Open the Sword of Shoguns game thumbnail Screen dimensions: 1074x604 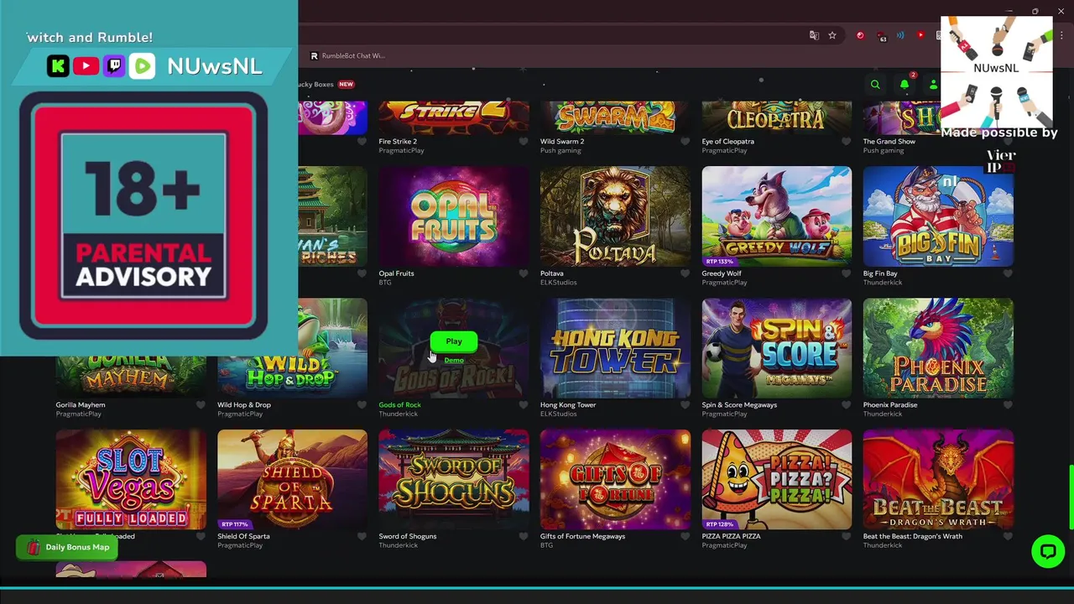pyautogui.click(x=454, y=480)
